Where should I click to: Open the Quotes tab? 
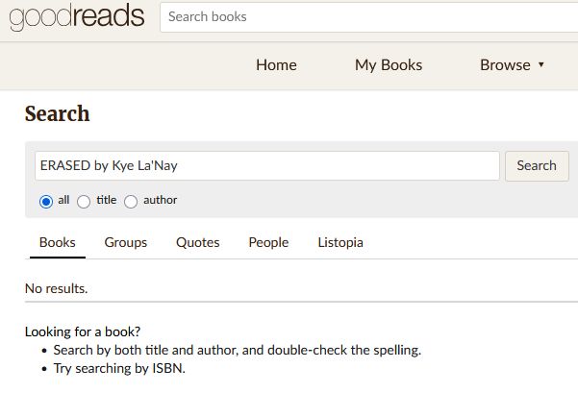coord(198,242)
